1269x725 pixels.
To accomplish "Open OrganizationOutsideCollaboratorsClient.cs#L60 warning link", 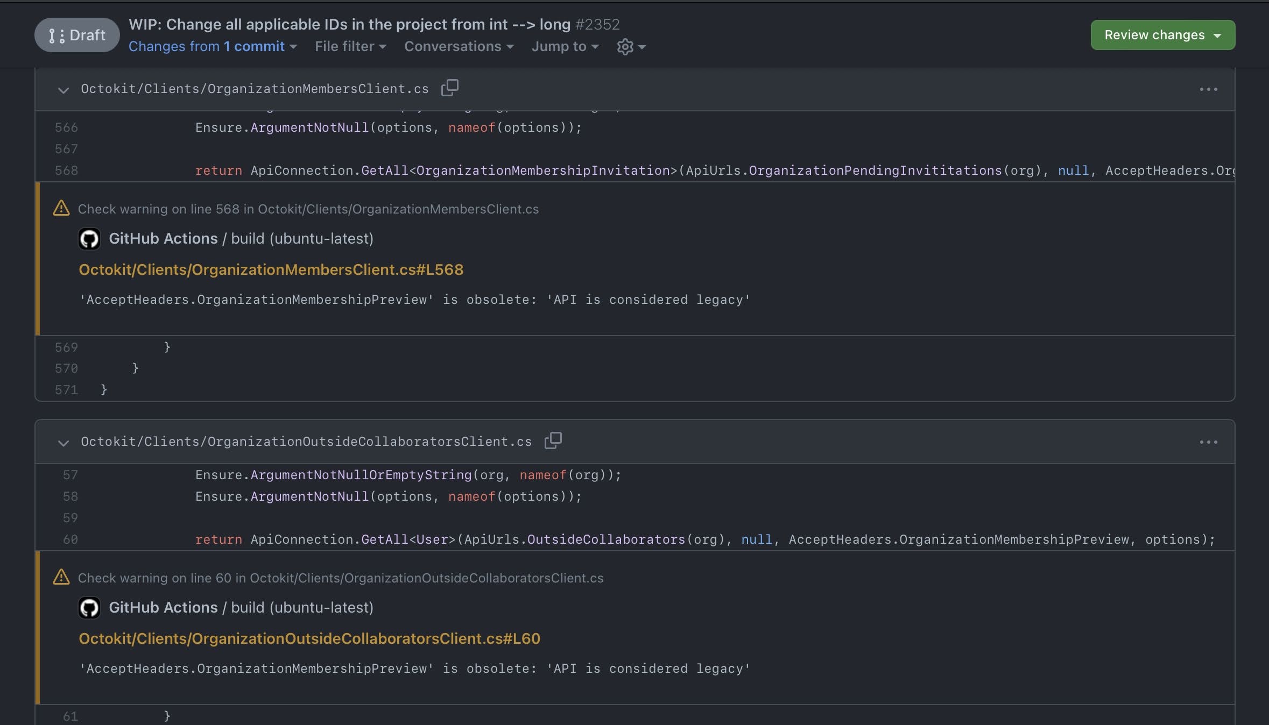I will click(x=309, y=639).
